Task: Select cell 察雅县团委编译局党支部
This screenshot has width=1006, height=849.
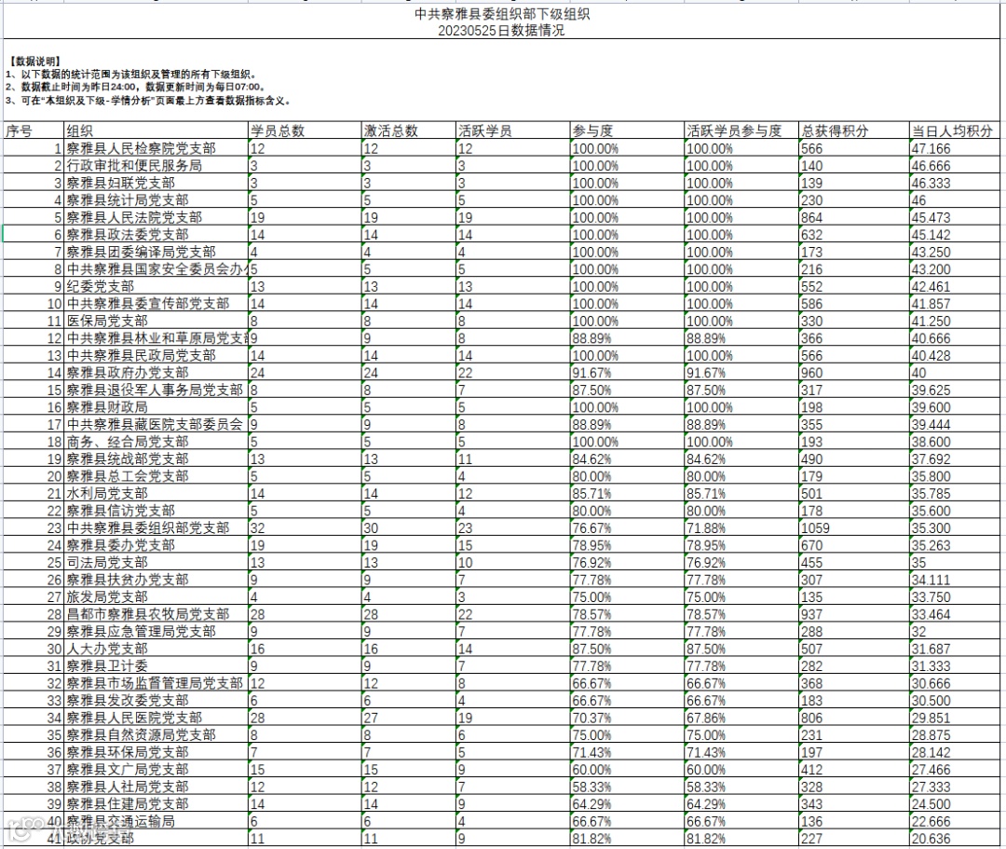Action: [156, 253]
